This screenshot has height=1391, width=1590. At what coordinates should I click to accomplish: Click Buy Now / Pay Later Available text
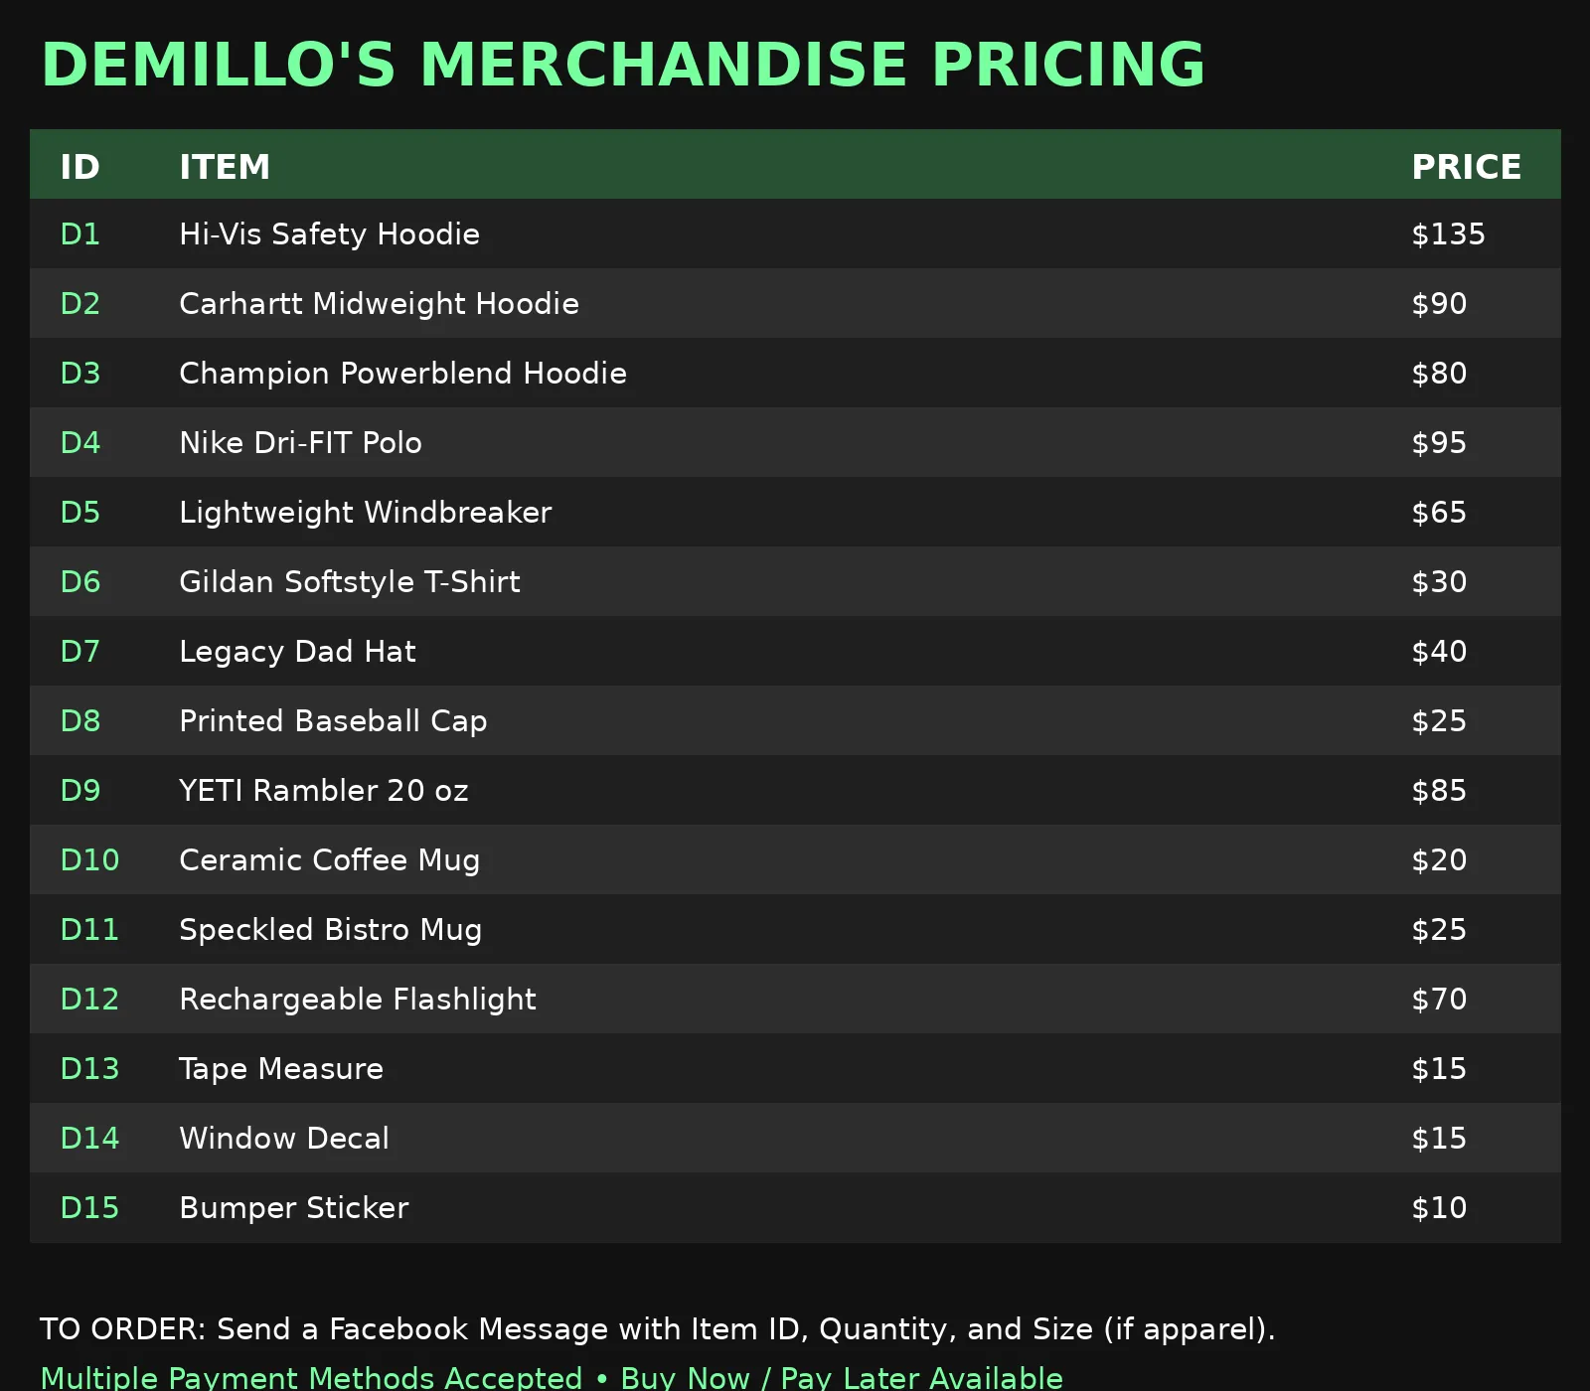842,1378
